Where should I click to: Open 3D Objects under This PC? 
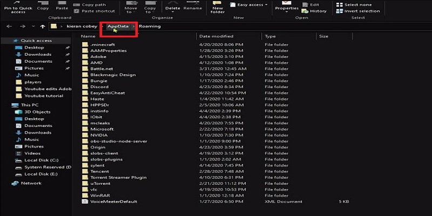37,112
